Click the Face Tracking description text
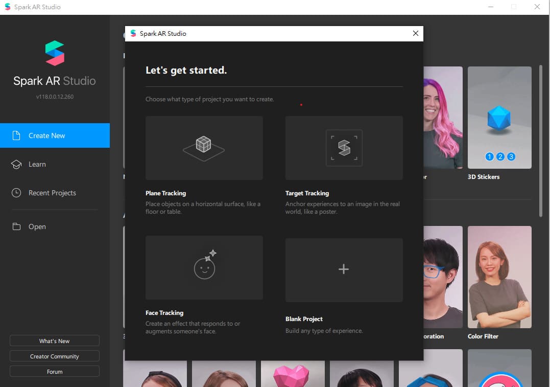The width and height of the screenshot is (550, 387). (x=193, y=327)
